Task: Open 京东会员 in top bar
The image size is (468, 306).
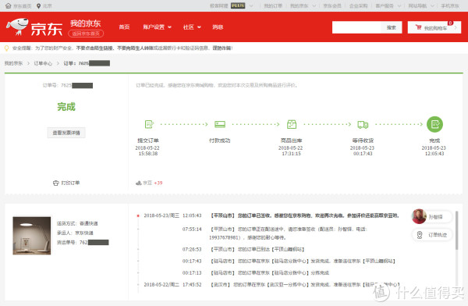Action: (332, 5)
